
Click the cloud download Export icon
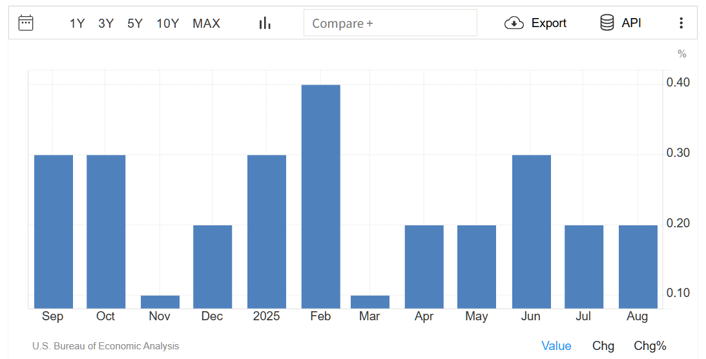(x=514, y=23)
